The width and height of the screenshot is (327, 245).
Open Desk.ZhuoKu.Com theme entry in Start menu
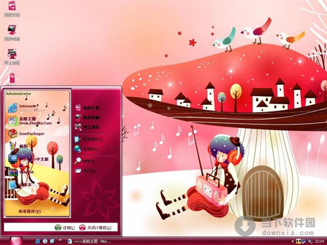(x=29, y=121)
